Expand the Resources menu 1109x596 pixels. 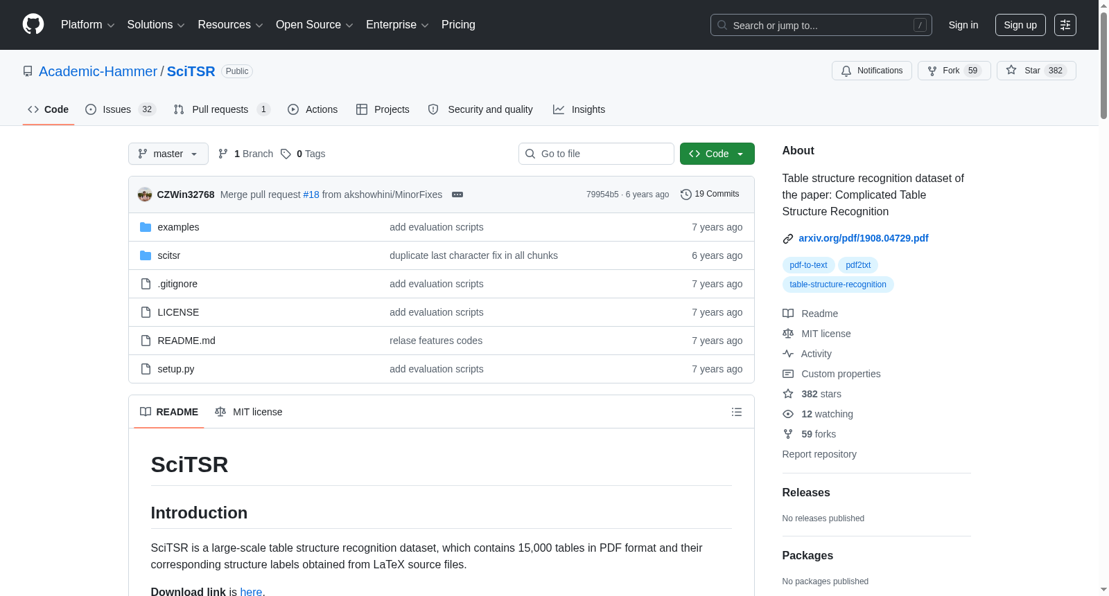click(x=230, y=25)
